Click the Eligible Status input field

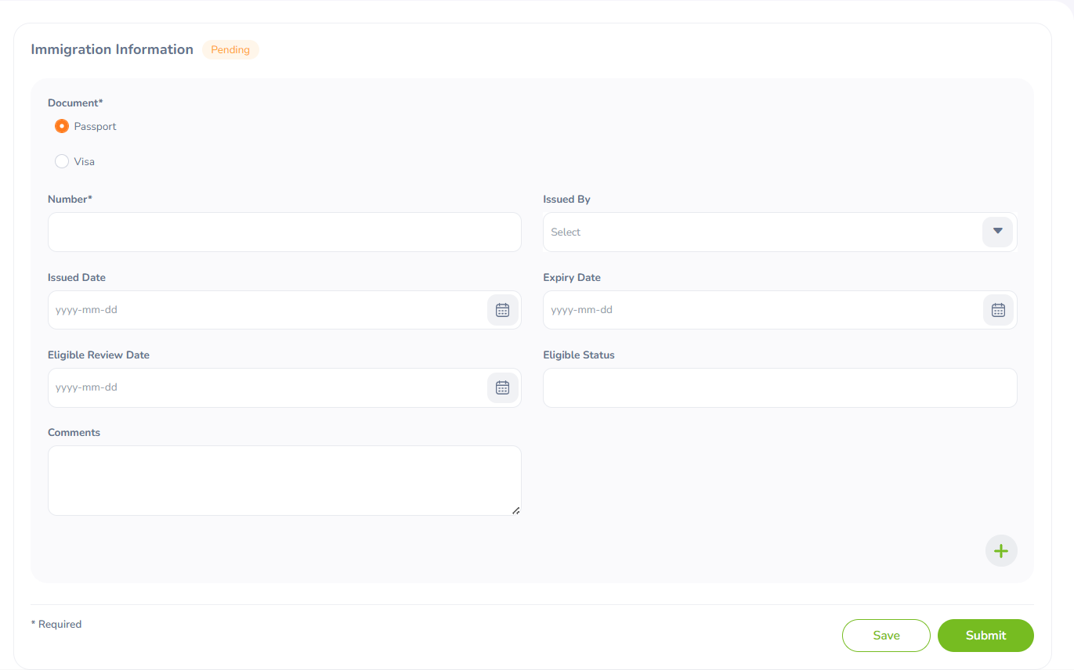click(780, 387)
